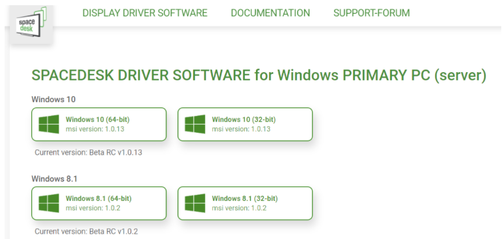Click Windows logo in Windows 8.1 64-bit card
Screen dimensions: 503x239
coord(49,203)
